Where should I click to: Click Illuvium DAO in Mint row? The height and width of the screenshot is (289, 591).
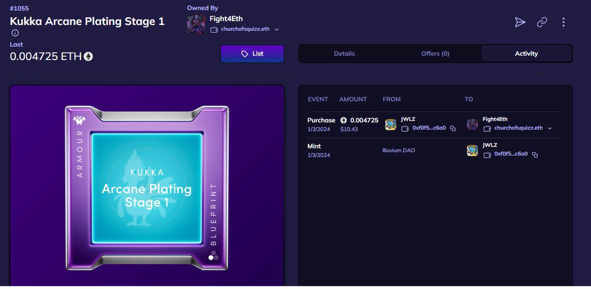click(398, 150)
